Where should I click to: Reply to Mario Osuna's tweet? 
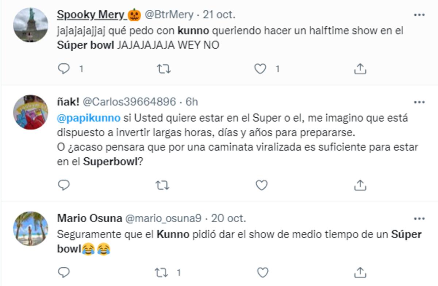coord(64,272)
